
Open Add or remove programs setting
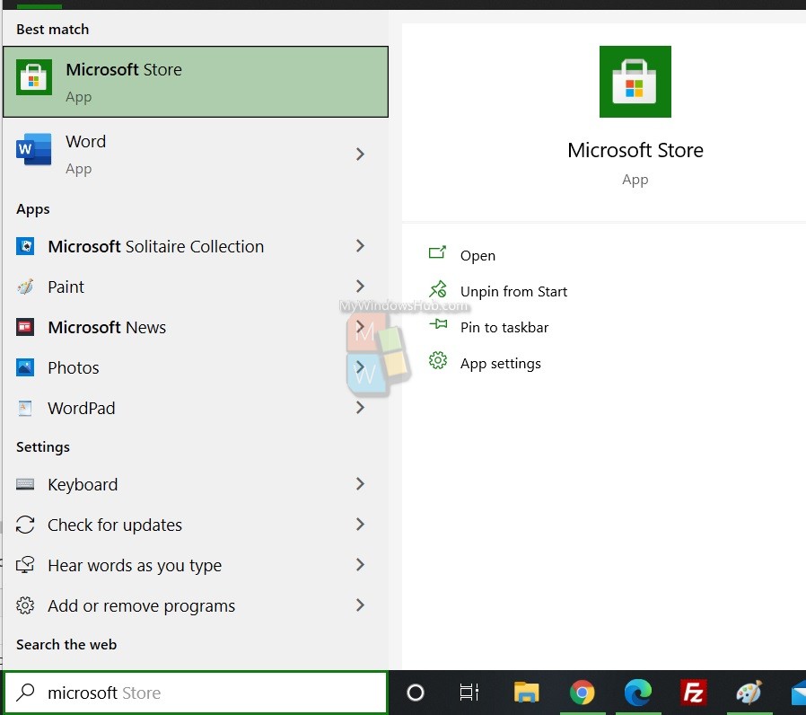(196, 605)
